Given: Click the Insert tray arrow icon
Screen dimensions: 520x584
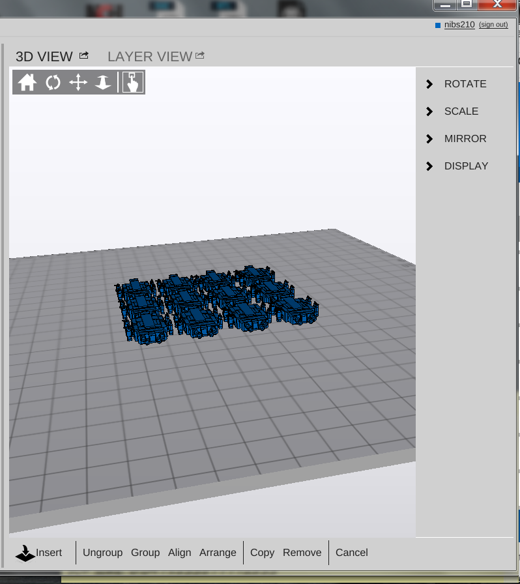Looking at the screenshot, I should 25,553.
